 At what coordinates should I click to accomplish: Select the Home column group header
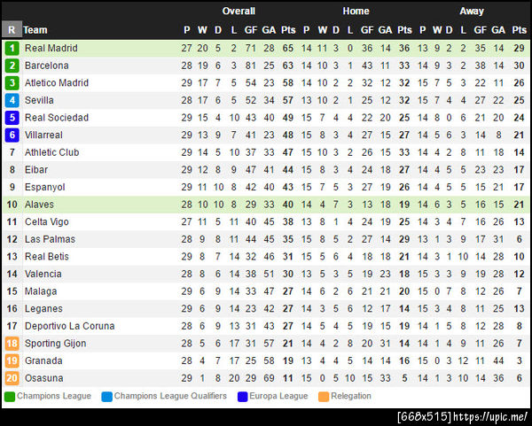356,12
